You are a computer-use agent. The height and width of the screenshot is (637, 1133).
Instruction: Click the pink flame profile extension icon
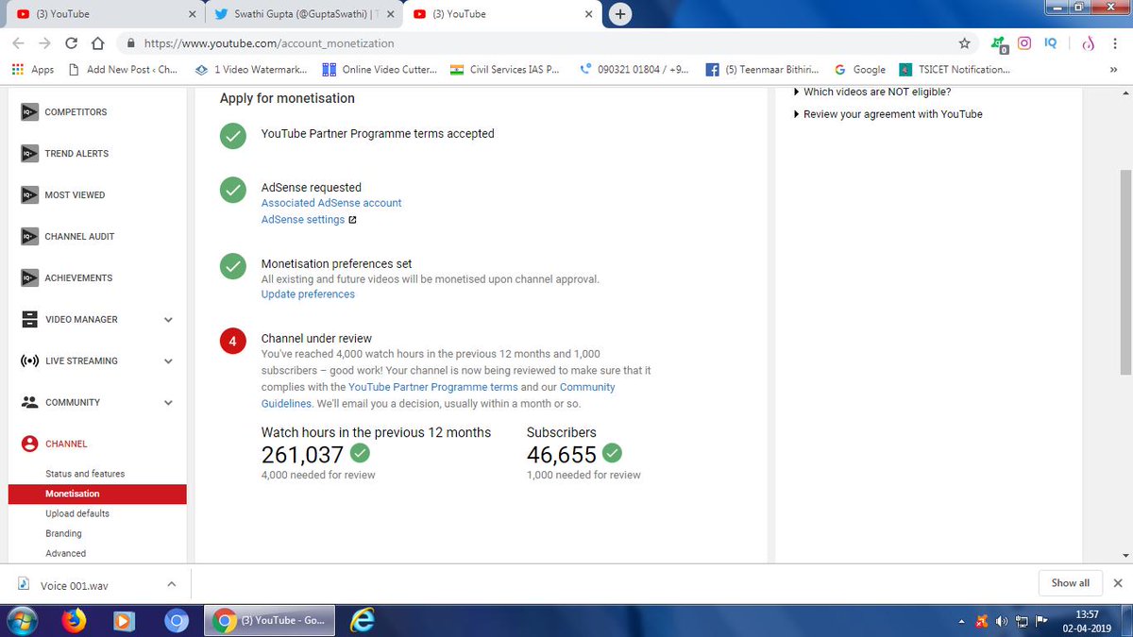pos(1087,43)
